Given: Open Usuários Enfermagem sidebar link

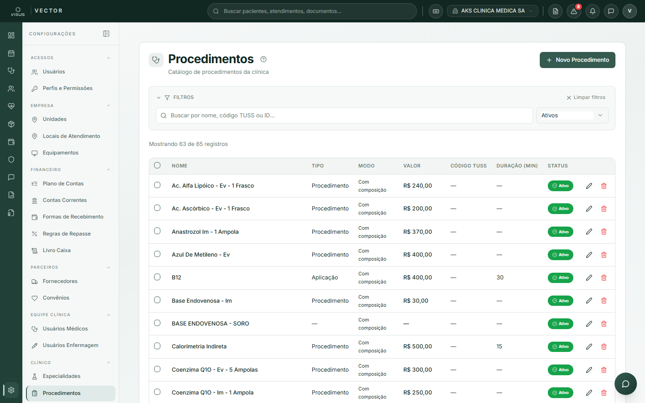Looking at the screenshot, I should pos(71,345).
